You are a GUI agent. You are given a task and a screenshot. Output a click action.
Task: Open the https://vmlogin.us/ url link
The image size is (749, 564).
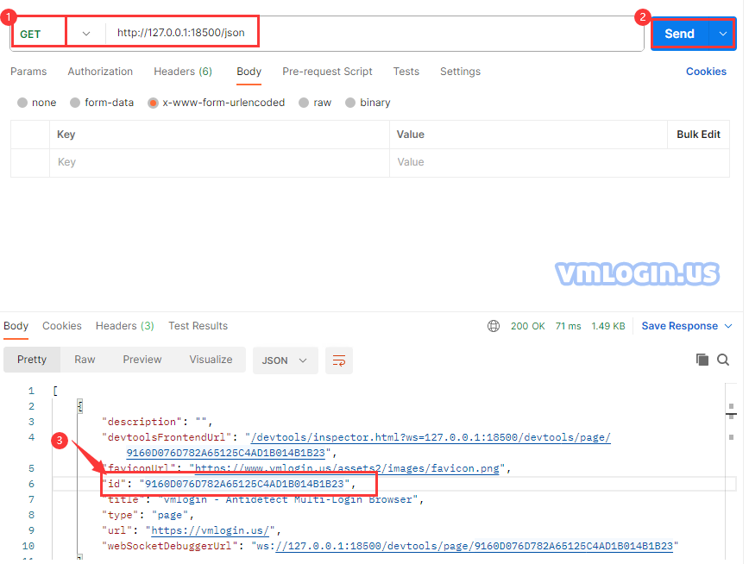(211, 530)
